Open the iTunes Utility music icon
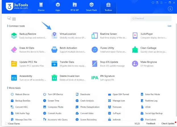177x127 pixels. (95, 50)
